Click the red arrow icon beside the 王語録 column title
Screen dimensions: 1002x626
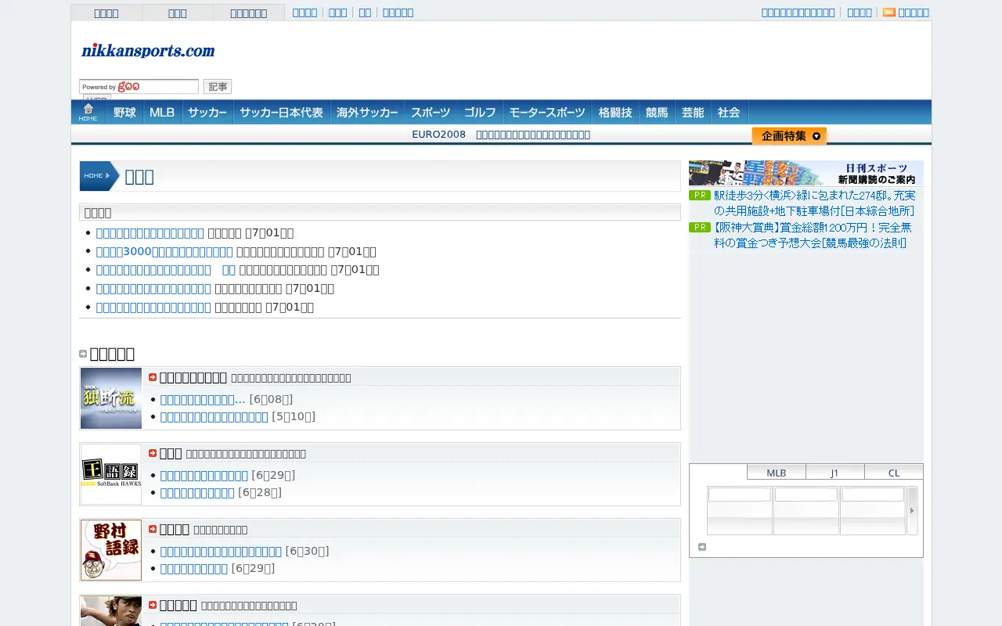153,453
